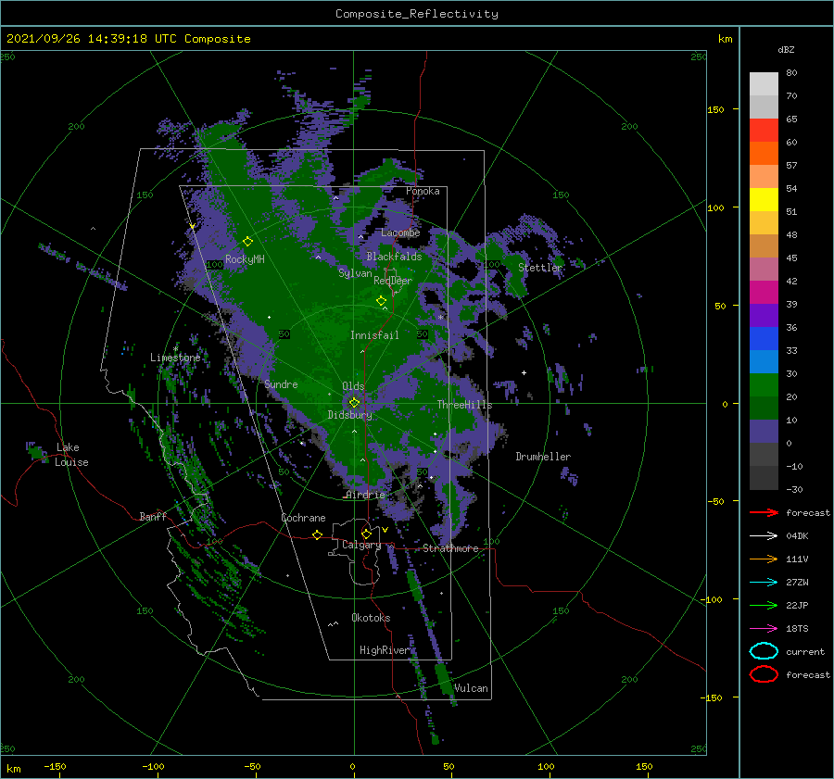Click the yellow diamond marker under Cochrane
The width and height of the screenshot is (834, 779).
[317, 534]
